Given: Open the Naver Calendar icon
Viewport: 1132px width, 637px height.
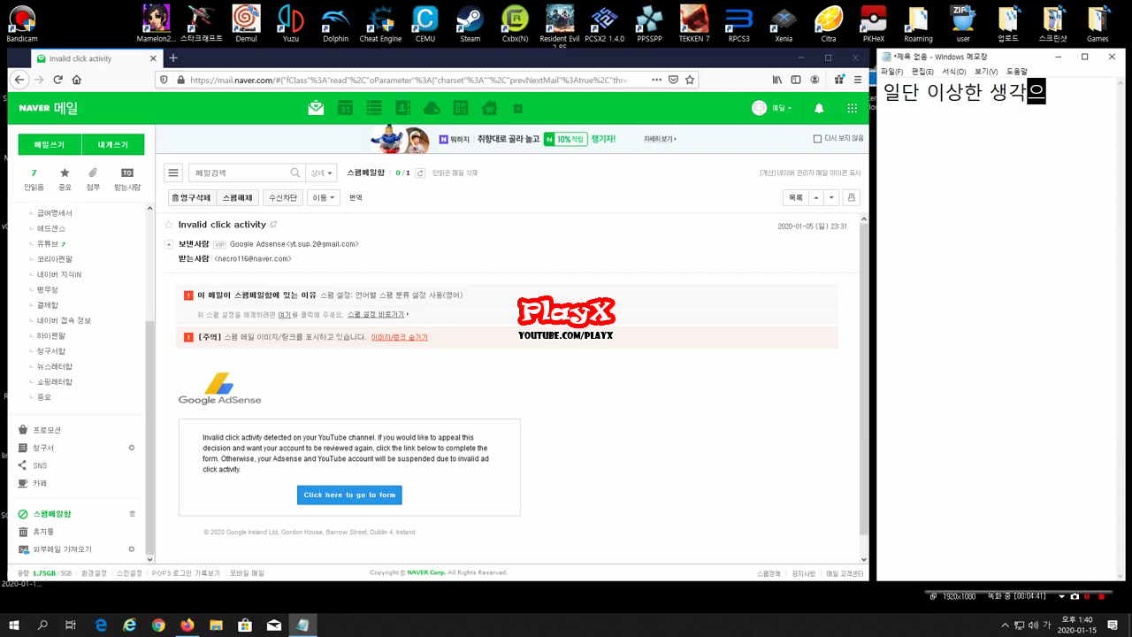Looking at the screenshot, I should 345,108.
